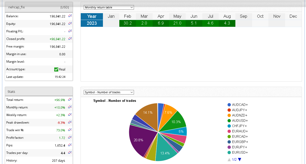Open the Floating P/L chart icon
306x164 pixels.
coord(70,31)
